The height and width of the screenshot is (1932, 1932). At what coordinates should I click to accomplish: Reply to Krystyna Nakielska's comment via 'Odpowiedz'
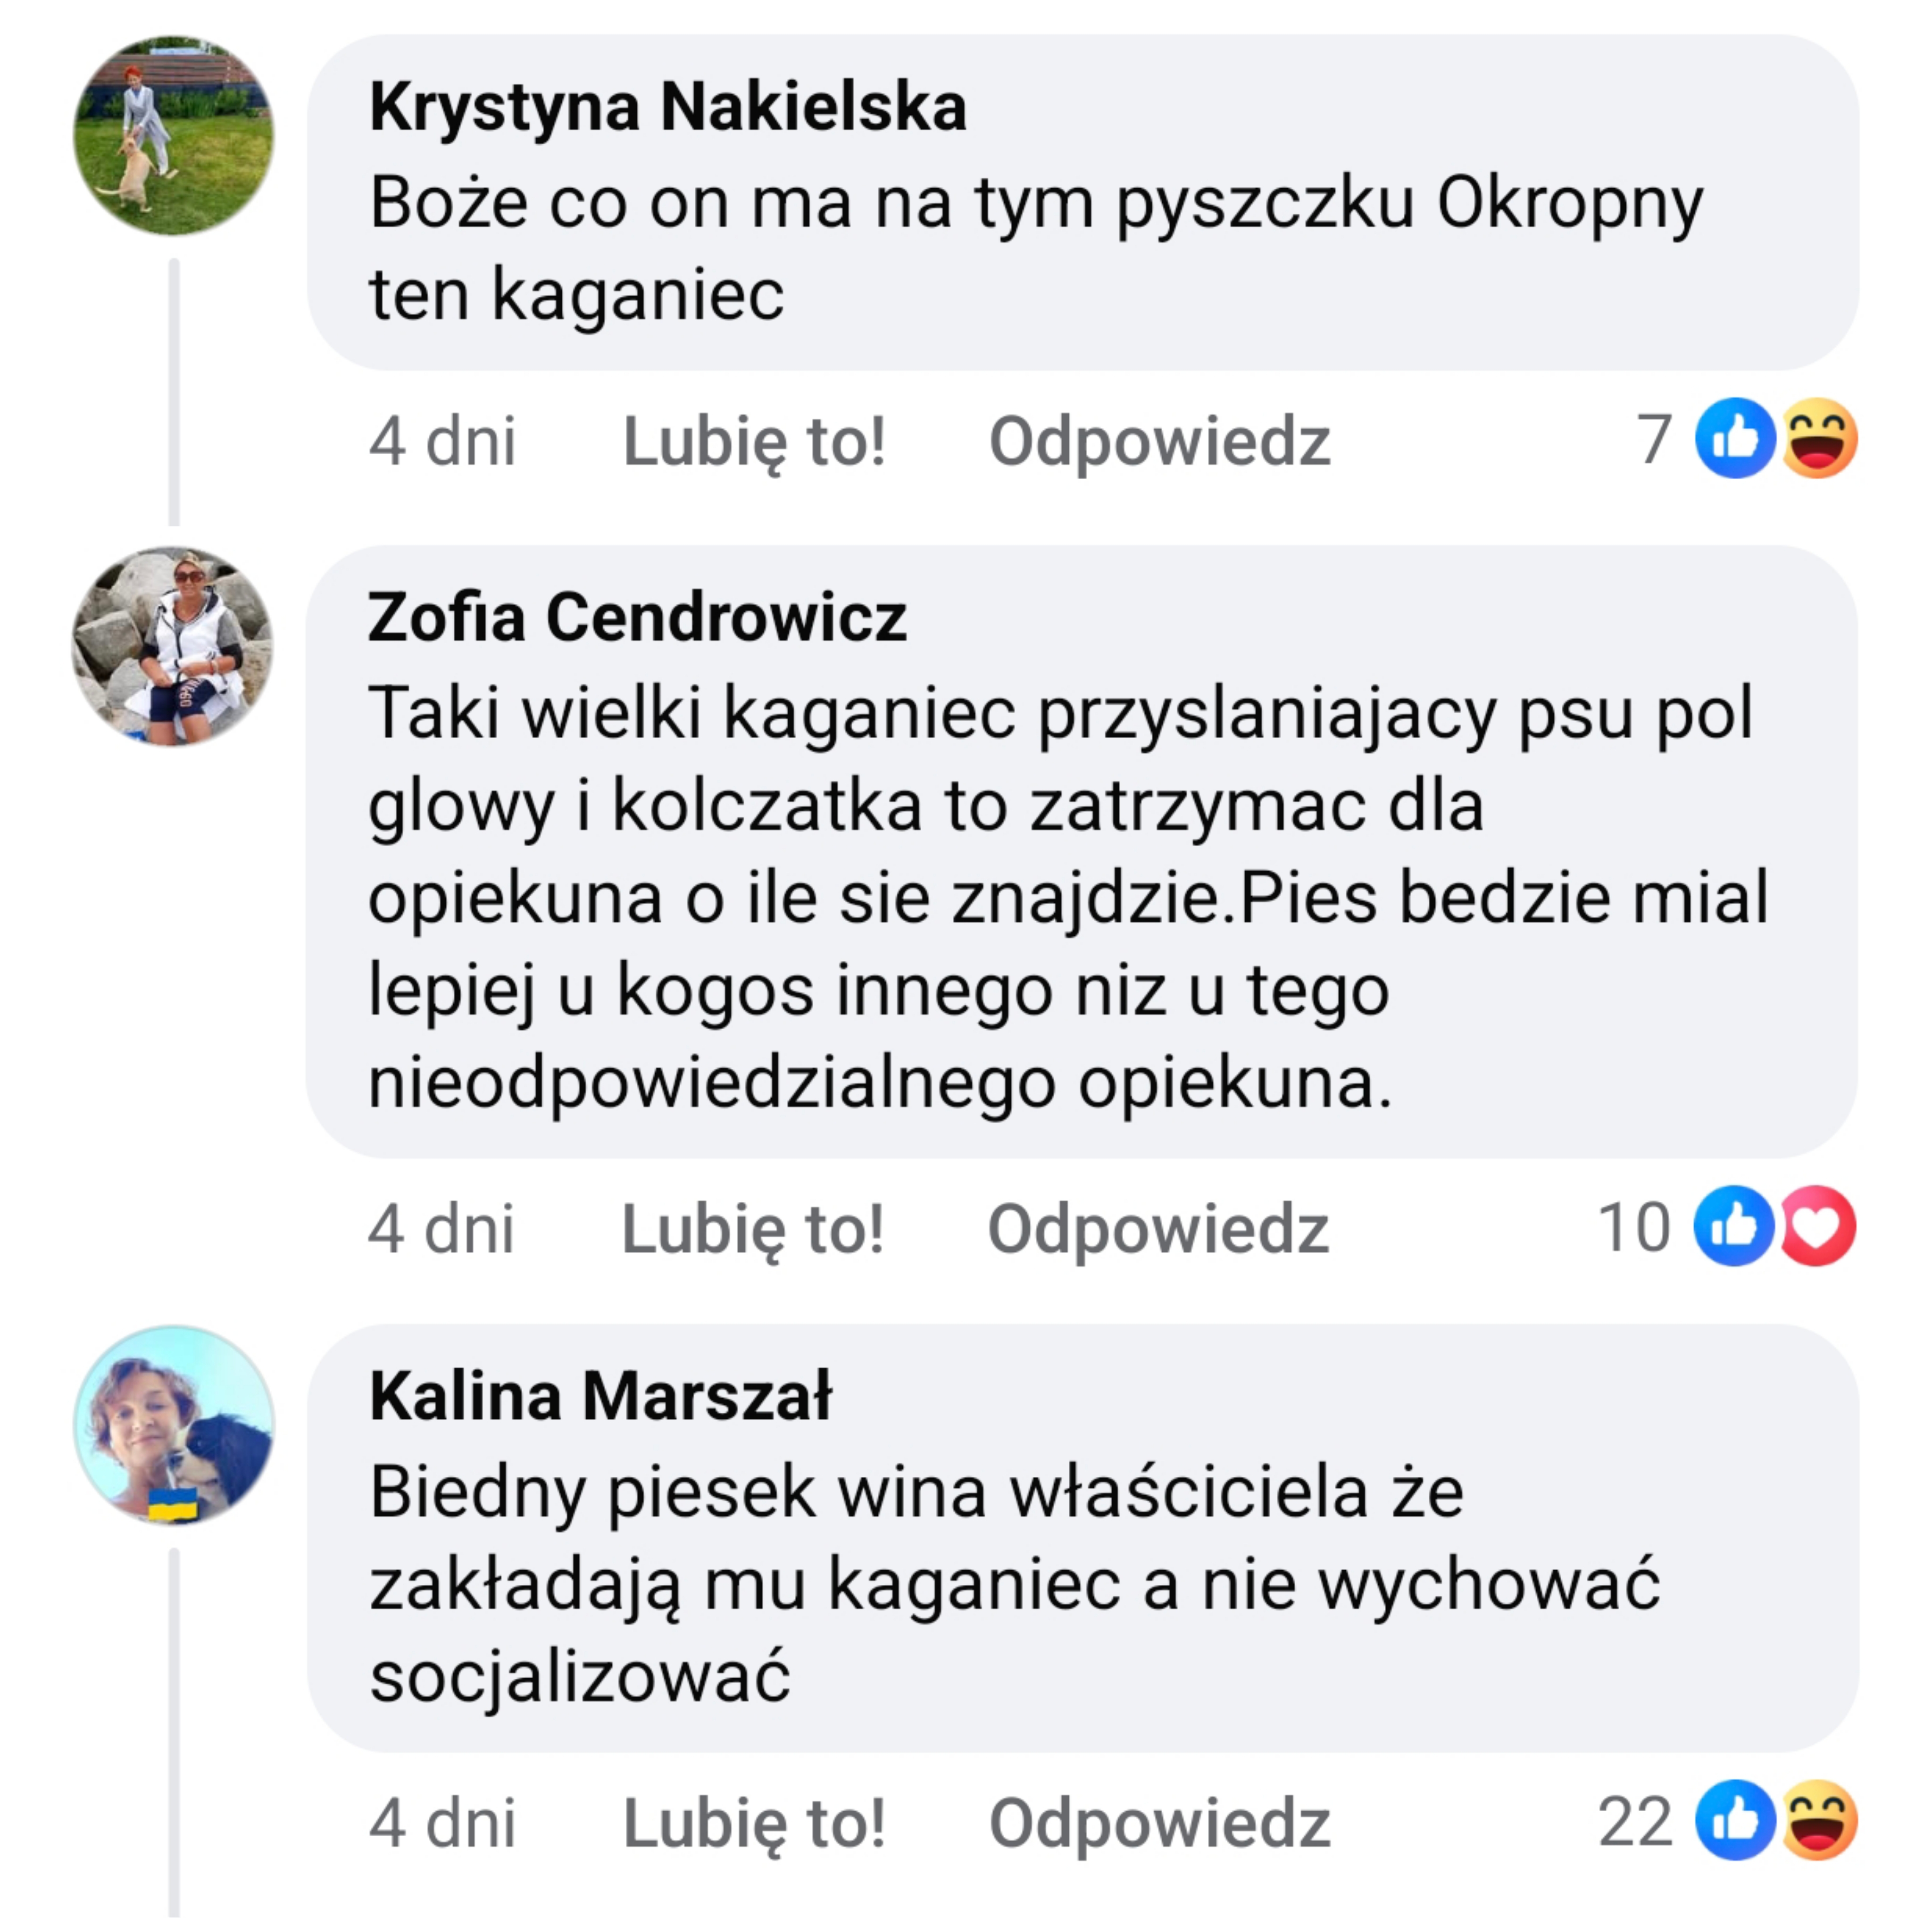[1159, 441]
